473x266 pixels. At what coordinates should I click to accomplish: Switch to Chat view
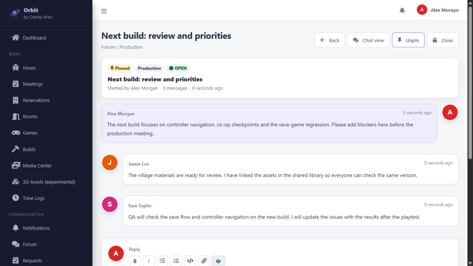point(368,40)
